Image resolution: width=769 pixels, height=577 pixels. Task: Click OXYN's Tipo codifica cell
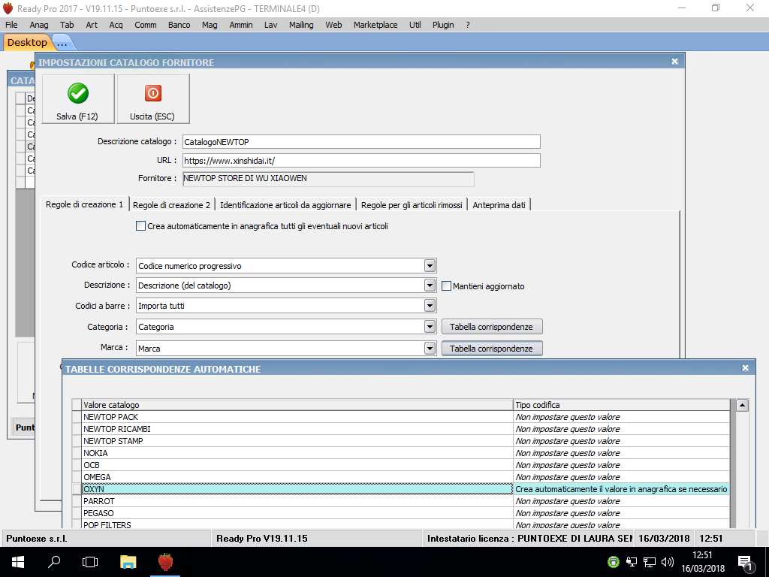[621, 489]
